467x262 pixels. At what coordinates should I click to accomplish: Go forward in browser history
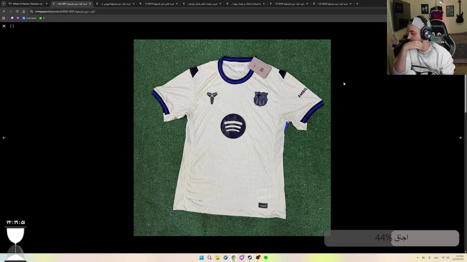coord(11,11)
